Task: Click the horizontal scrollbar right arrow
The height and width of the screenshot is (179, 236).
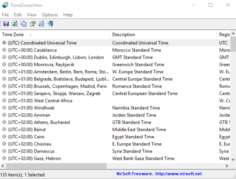Action: (x=227, y=166)
